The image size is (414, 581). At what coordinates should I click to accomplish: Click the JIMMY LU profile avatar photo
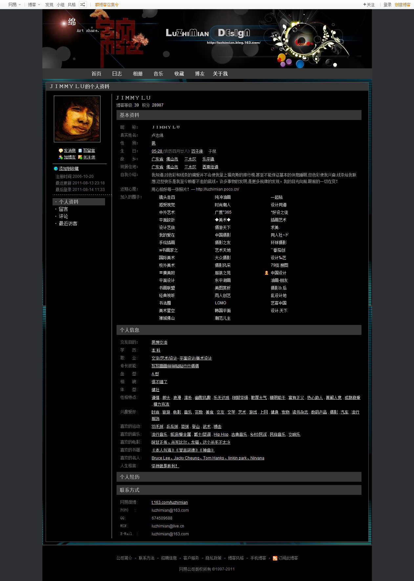pos(77,119)
